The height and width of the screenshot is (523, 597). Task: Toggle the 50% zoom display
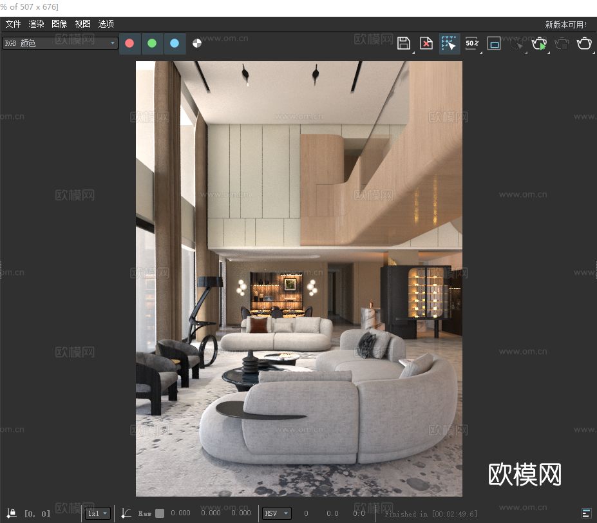472,43
